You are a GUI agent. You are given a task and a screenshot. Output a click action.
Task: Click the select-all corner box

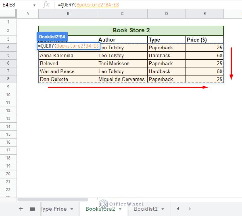point(8,14)
